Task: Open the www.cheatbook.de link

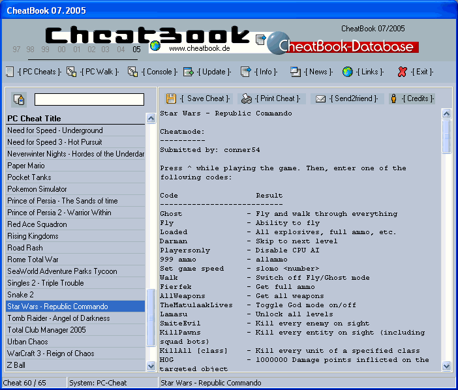Action: pyautogui.click(x=200, y=48)
